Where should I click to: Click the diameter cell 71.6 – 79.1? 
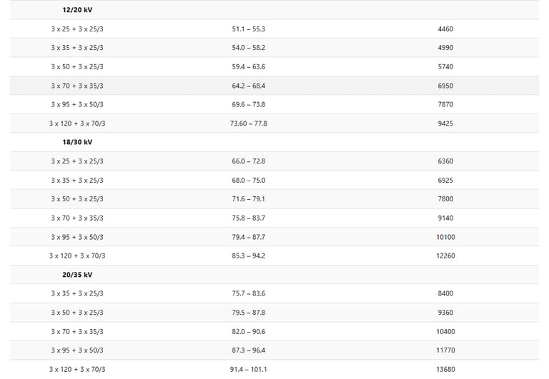249,199
